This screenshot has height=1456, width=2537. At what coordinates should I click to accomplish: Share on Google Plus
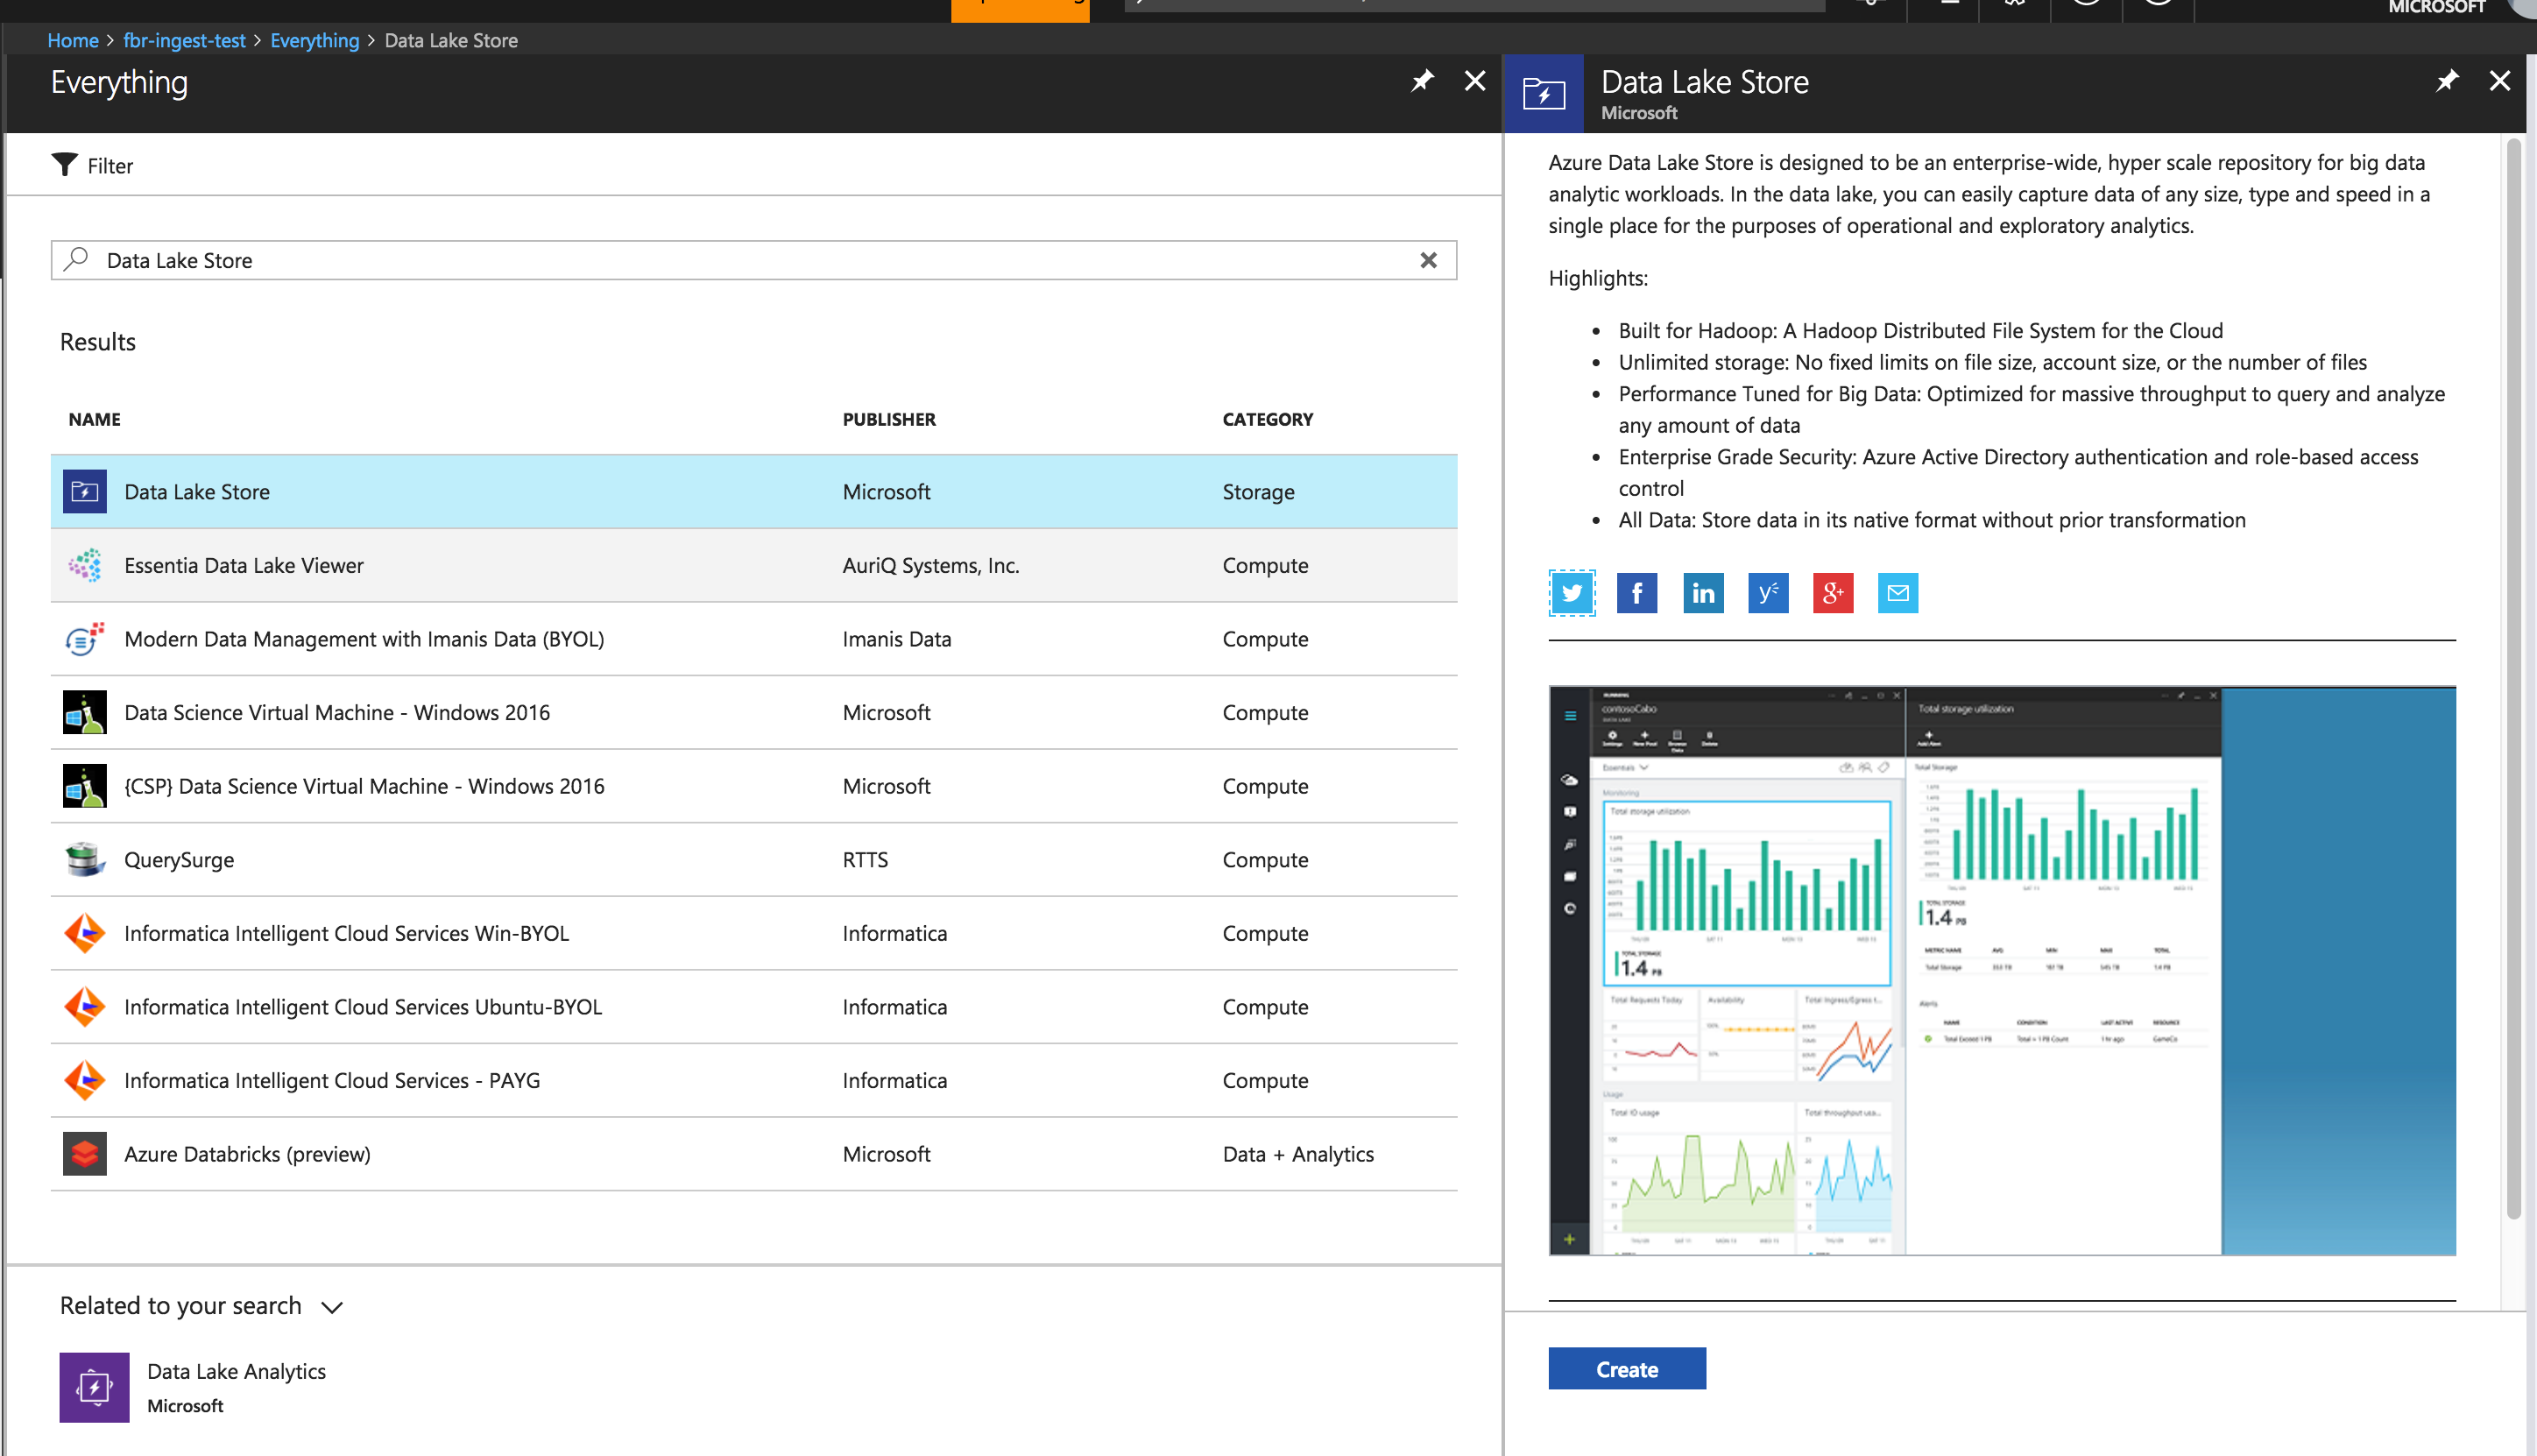coord(1833,593)
